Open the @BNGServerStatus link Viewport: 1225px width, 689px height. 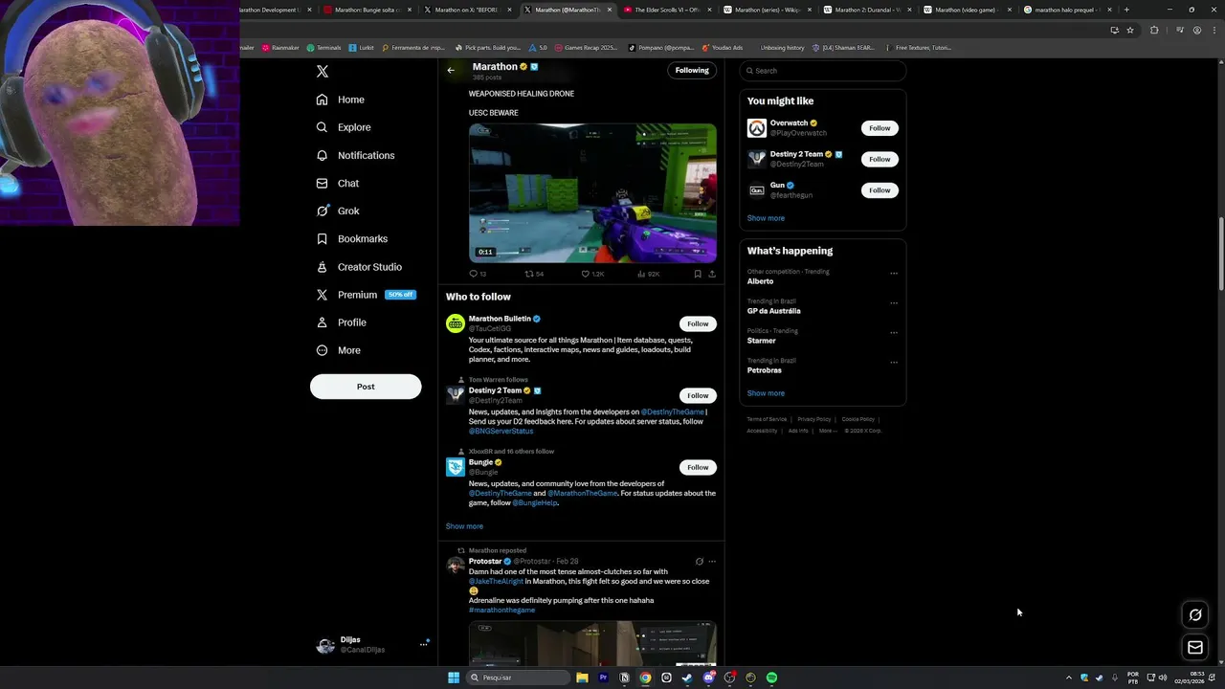[501, 431]
